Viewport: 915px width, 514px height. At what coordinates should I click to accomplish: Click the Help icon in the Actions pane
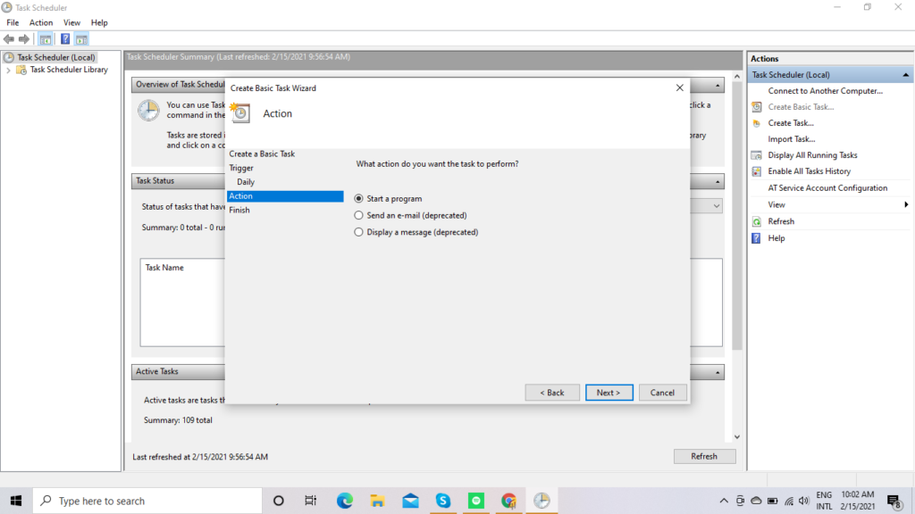[x=756, y=237]
